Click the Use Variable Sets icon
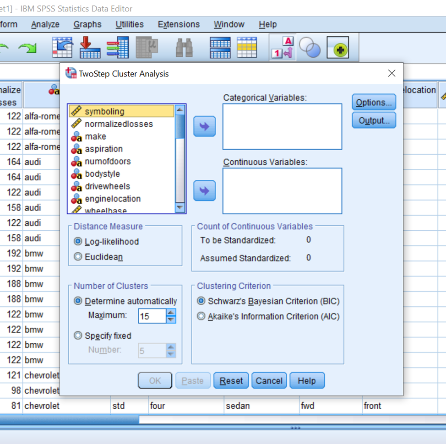Screen dimensions: 446x444 pos(309,47)
